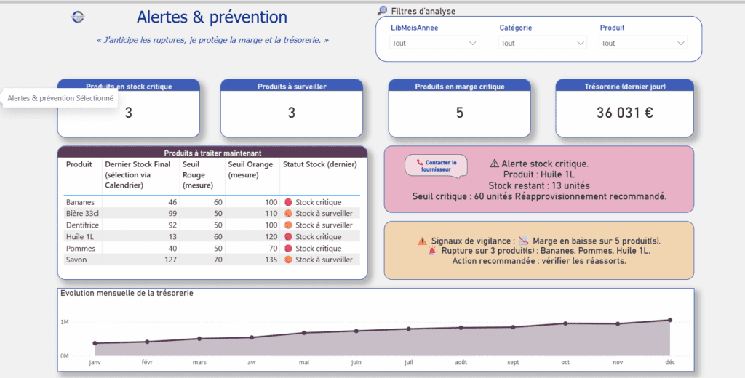Click the red status dot for Bananes
745x378 pixels.
click(288, 202)
